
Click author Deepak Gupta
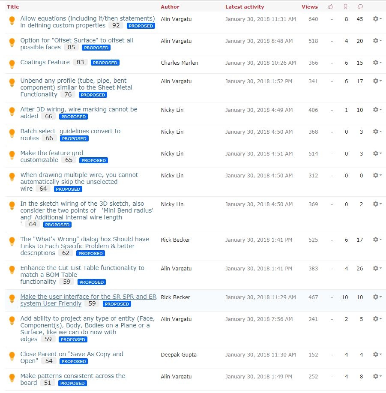point(179,355)
